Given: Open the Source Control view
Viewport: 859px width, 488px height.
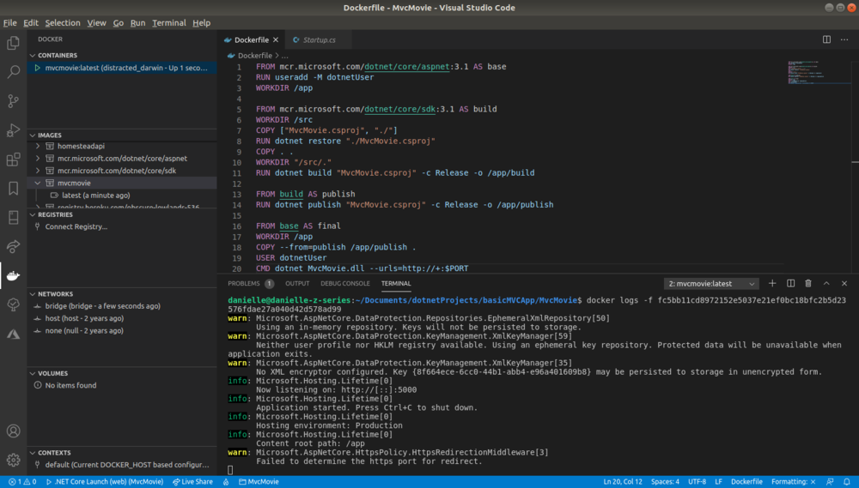Looking at the screenshot, I should click(13, 100).
